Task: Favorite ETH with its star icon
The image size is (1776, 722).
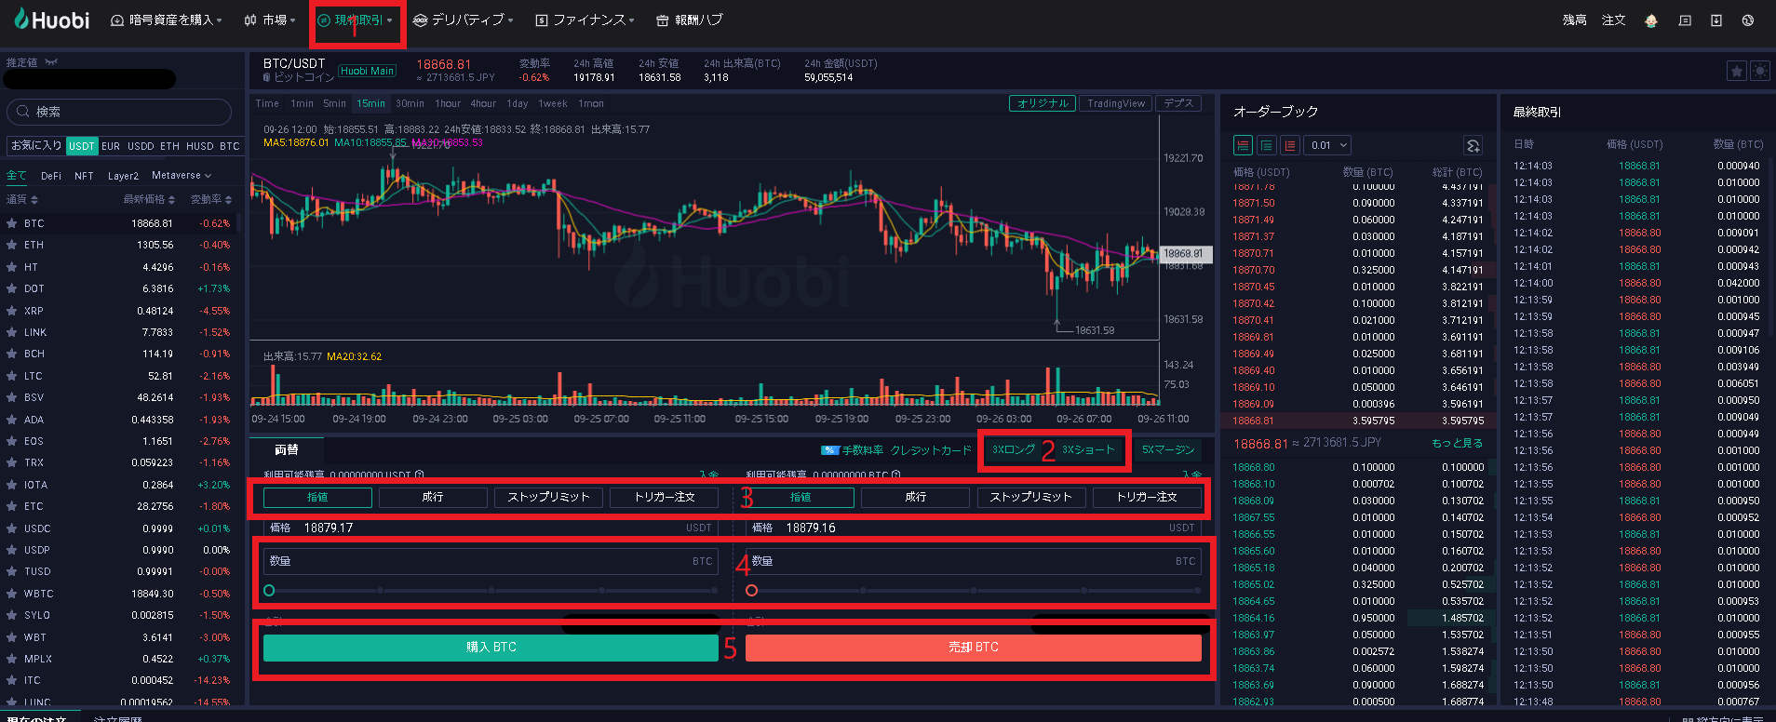Action: [12, 245]
